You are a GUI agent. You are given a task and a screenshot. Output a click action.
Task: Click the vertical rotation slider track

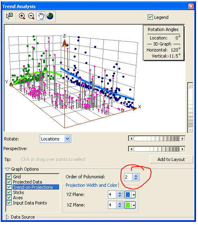190,108
